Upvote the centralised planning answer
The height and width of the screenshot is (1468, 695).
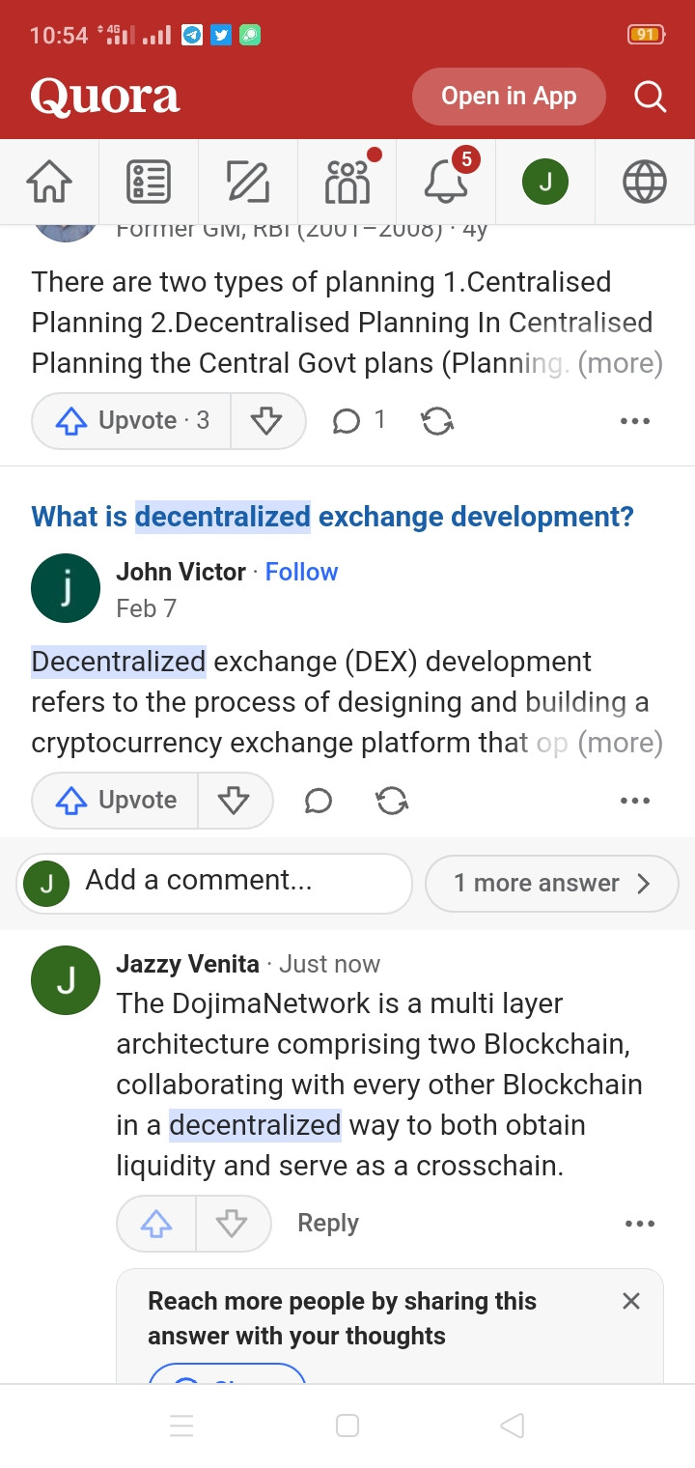tap(131, 420)
